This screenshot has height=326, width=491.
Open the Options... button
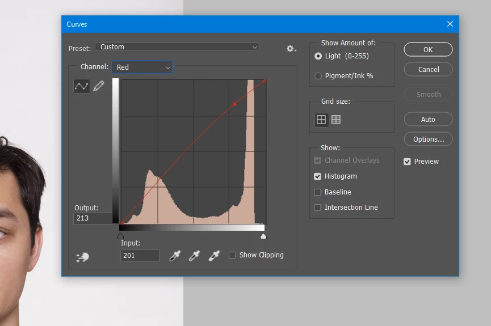pos(428,139)
